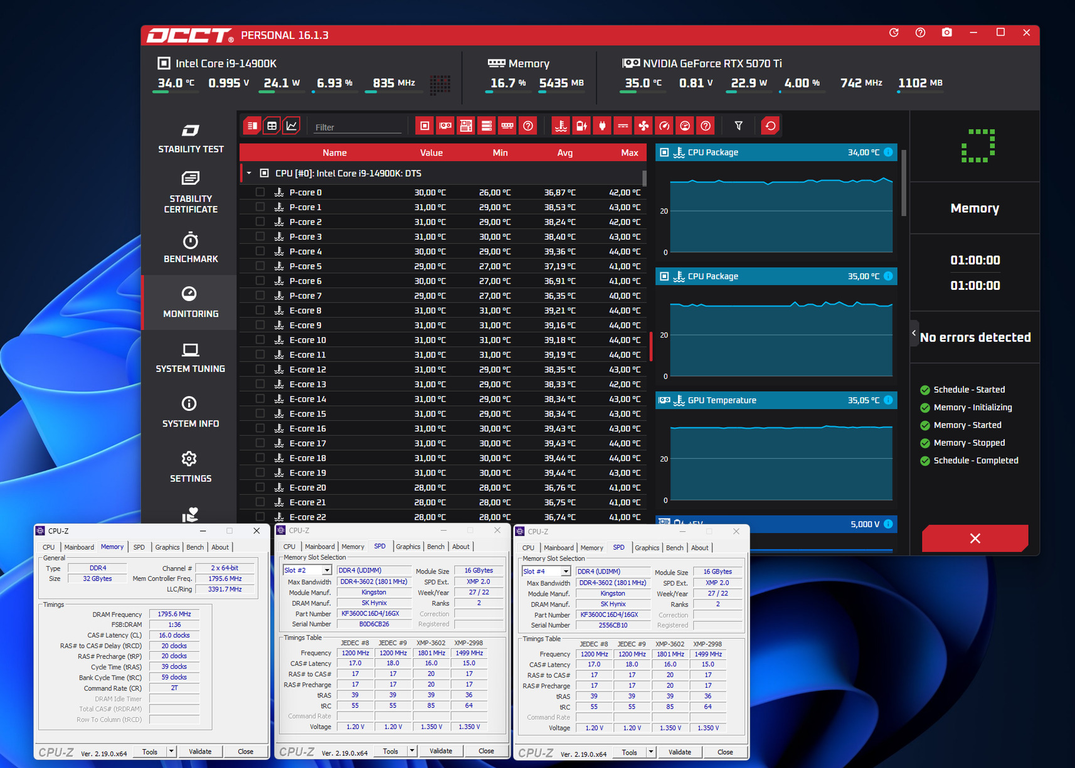Screen dimensions: 1075x768
Task: Open Bench tab in CPU-Z Slot #4 window
Action: pyautogui.click(x=675, y=548)
